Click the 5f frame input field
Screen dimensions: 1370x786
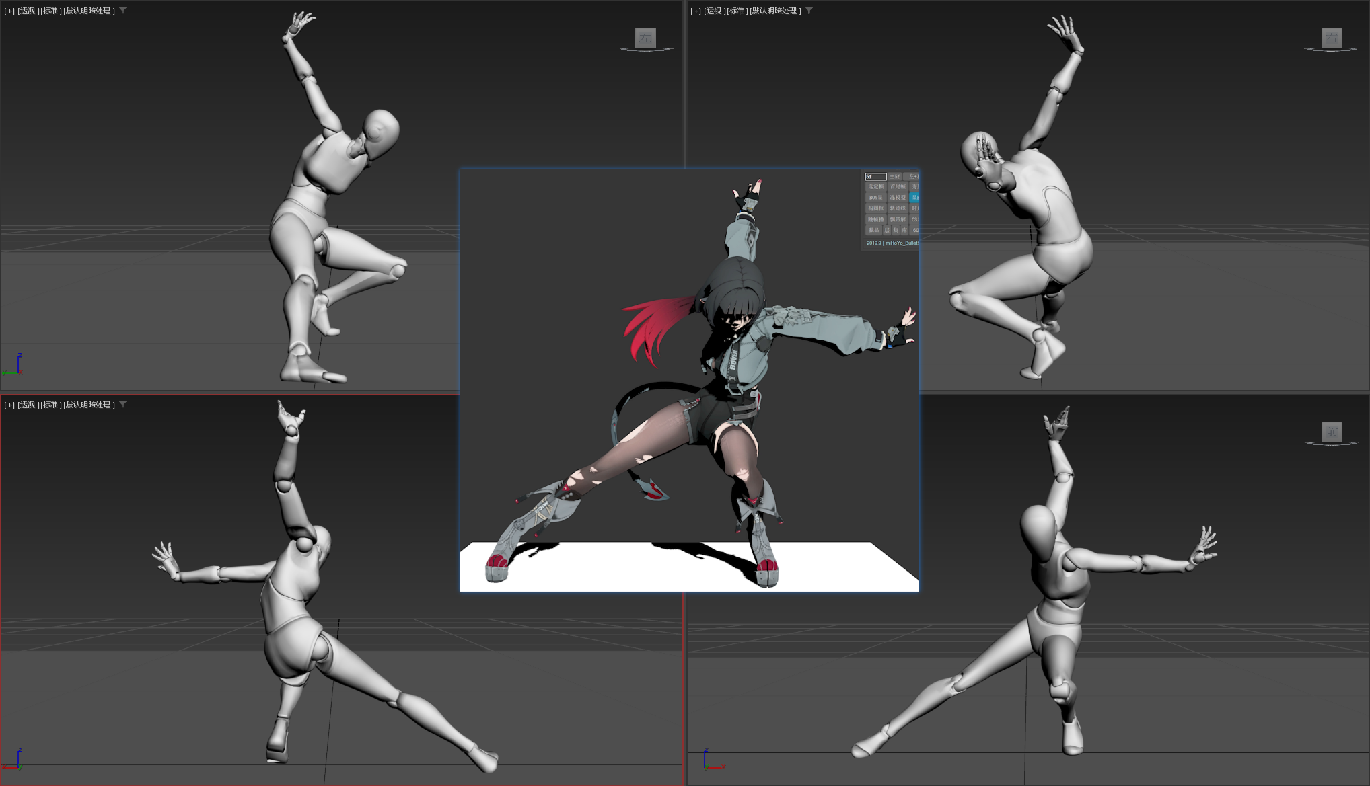click(875, 176)
